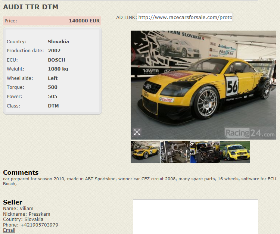
Task: Select the fourth thumbnail of the car on track
Action: point(235,152)
